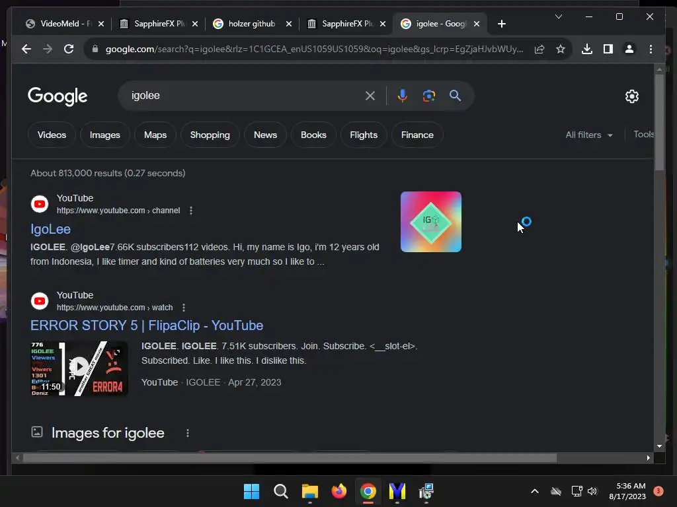This screenshot has width=677, height=507.
Task: Click the vertical page scrollbar thumb
Action: pos(659,122)
